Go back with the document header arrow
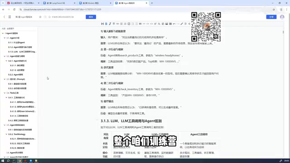This screenshot has width=290, height=163. [x=4, y=17]
